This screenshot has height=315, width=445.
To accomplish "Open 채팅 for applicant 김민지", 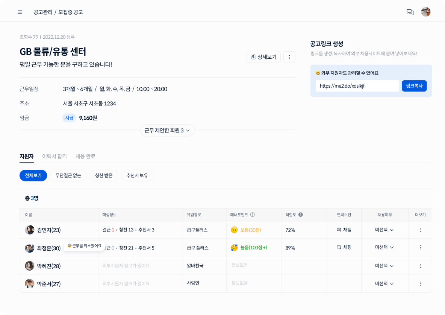I will 344,230.
